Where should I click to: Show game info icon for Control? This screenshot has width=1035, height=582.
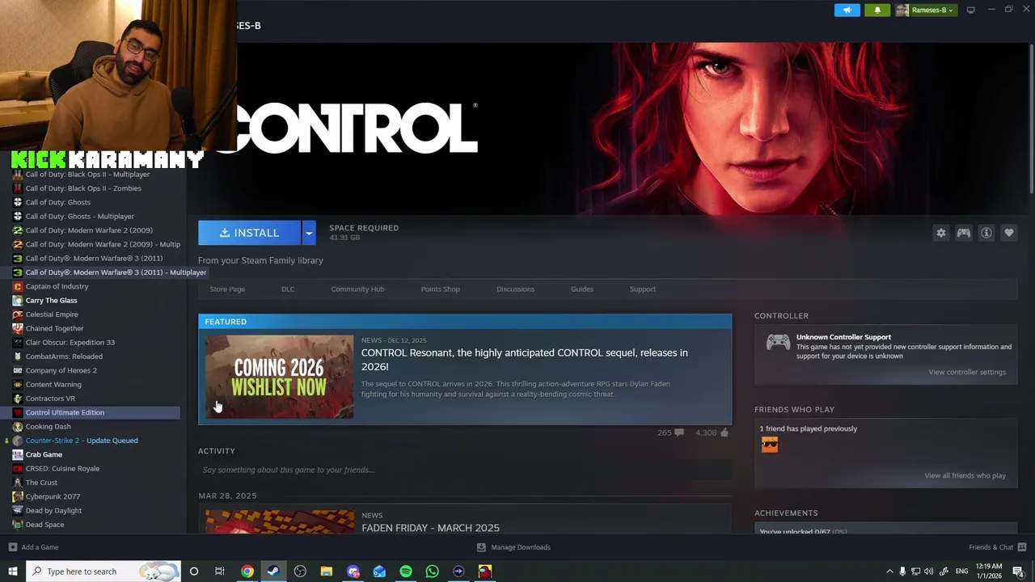986,233
